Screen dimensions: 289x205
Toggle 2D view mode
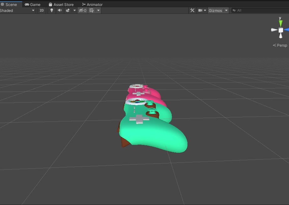pos(41,10)
